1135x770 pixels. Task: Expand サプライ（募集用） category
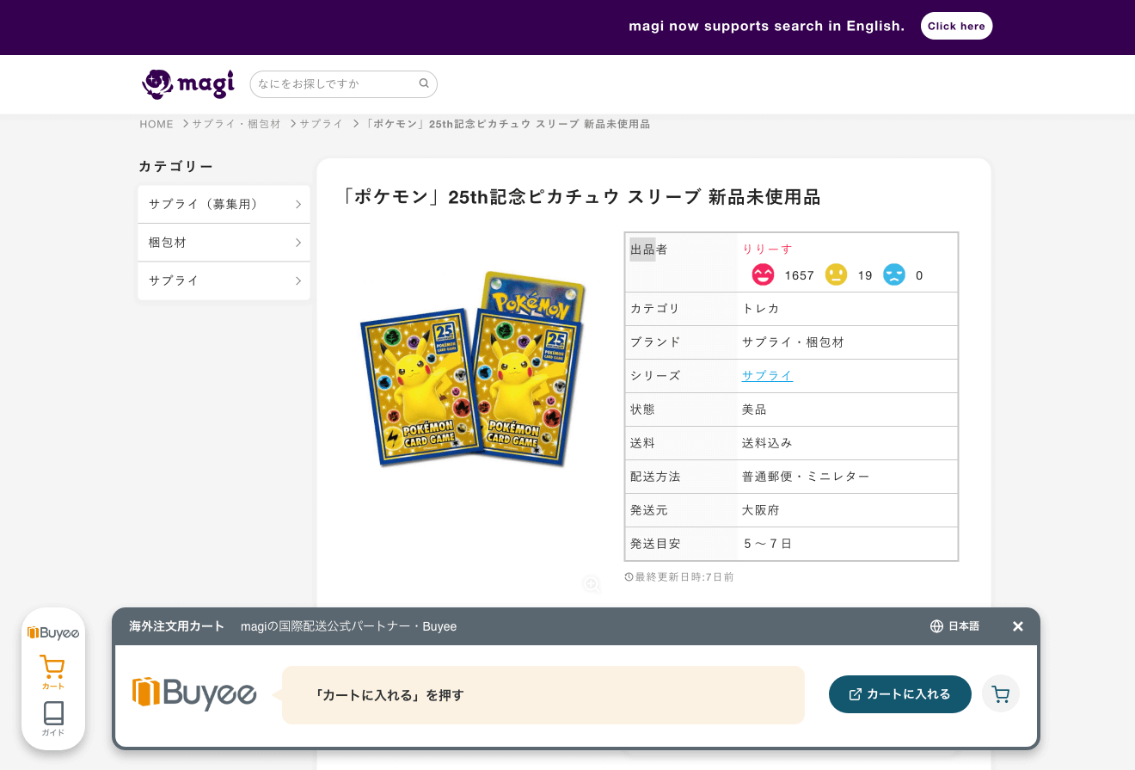[224, 204]
